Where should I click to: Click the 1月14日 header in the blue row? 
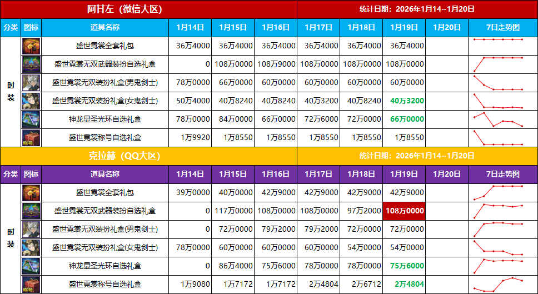(x=190, y=27)
